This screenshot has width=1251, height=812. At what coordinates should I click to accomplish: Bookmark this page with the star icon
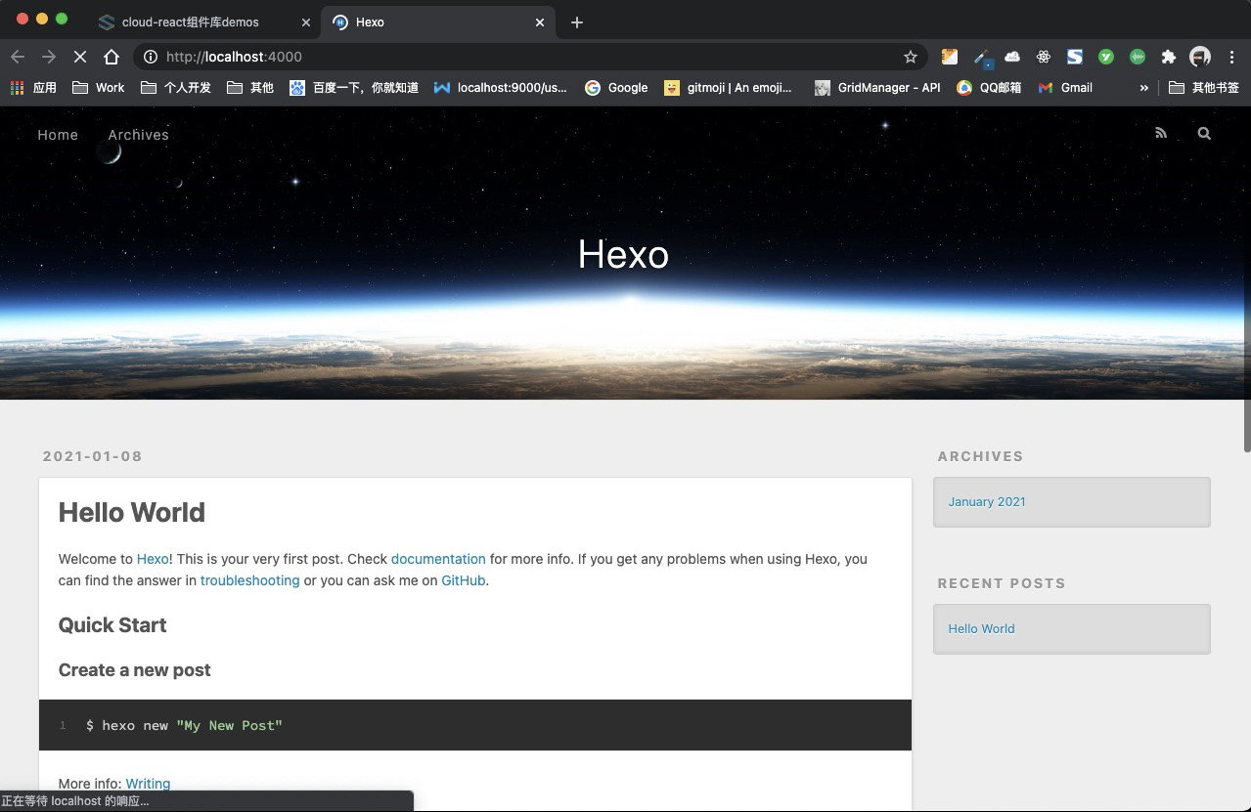[911, 57]
